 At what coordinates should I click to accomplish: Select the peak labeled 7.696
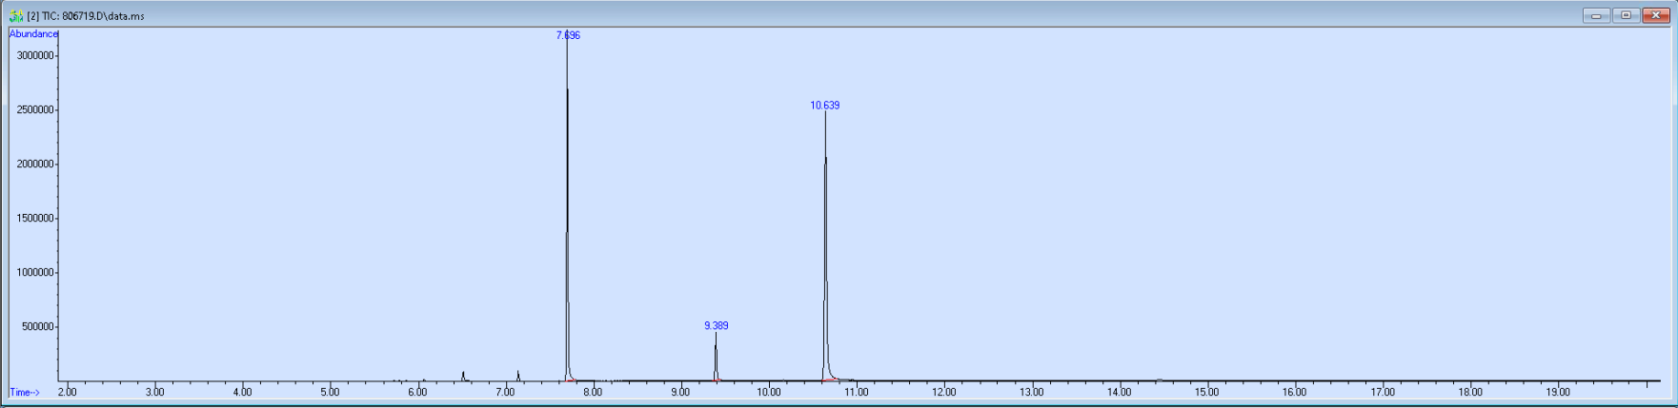pyautogui.click(x=568, y=35)
